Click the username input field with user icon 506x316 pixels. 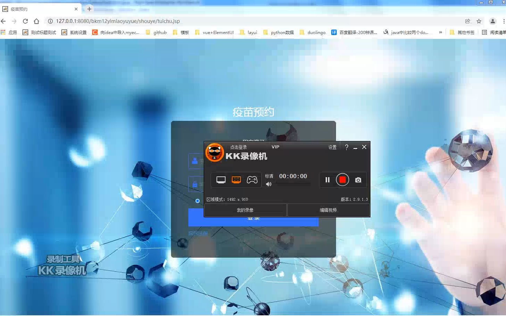pyautogui.click(x=196, y=161)
